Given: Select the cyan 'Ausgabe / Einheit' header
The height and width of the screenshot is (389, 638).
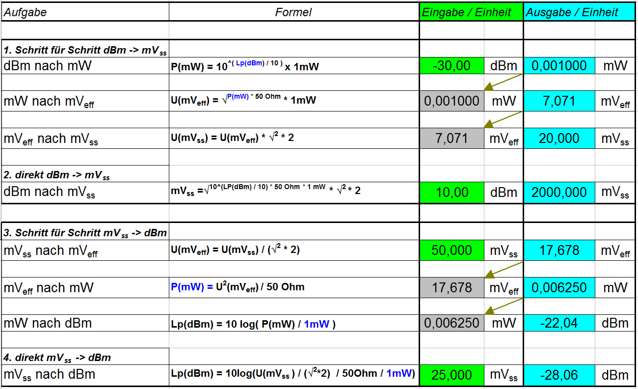Looking at the screenshot, I should point(579,12).
